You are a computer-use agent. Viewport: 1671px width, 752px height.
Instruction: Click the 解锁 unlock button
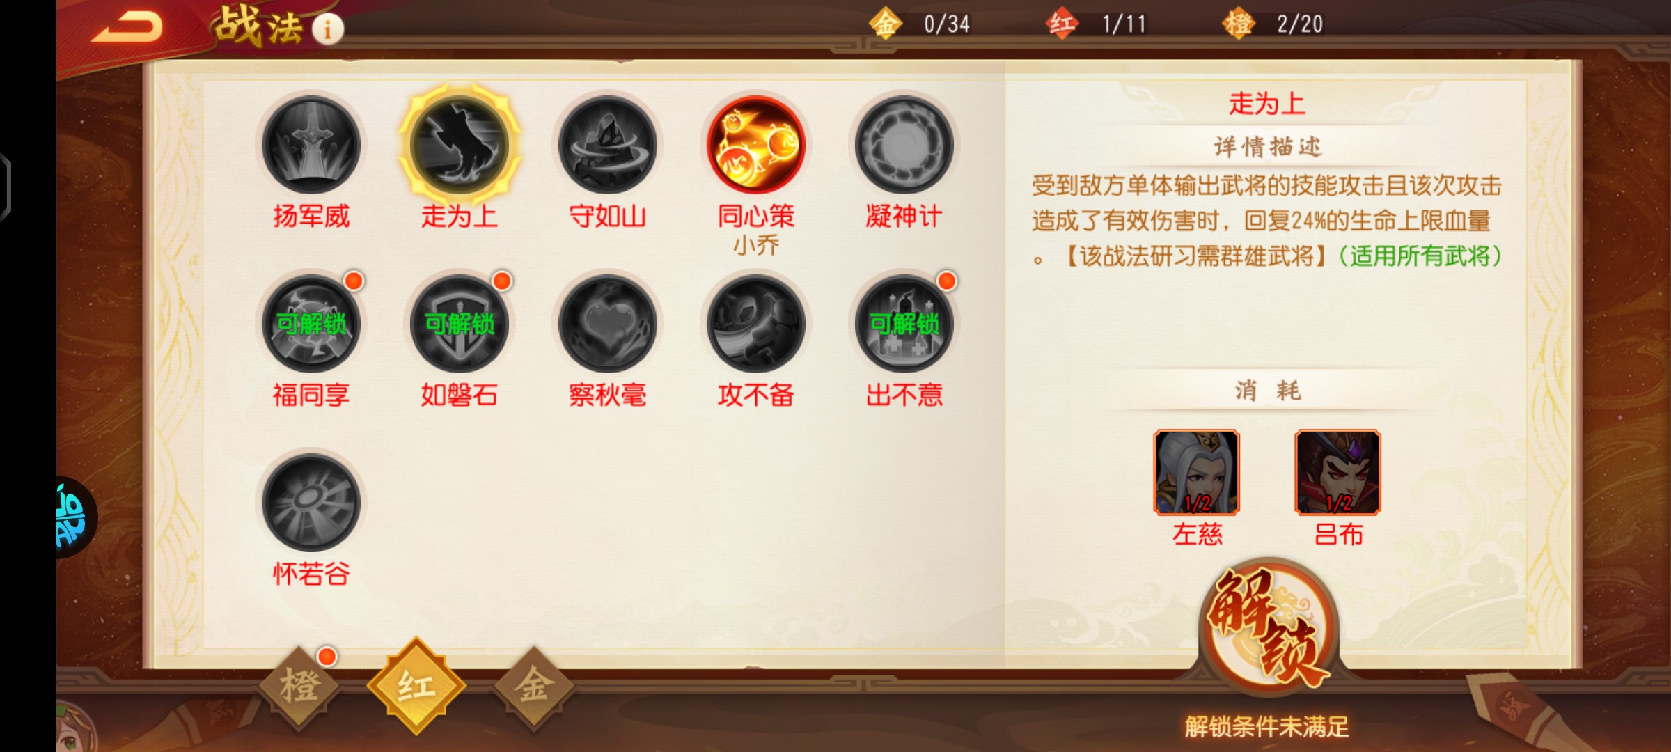pyautogui.click(x=1269, y=627)
